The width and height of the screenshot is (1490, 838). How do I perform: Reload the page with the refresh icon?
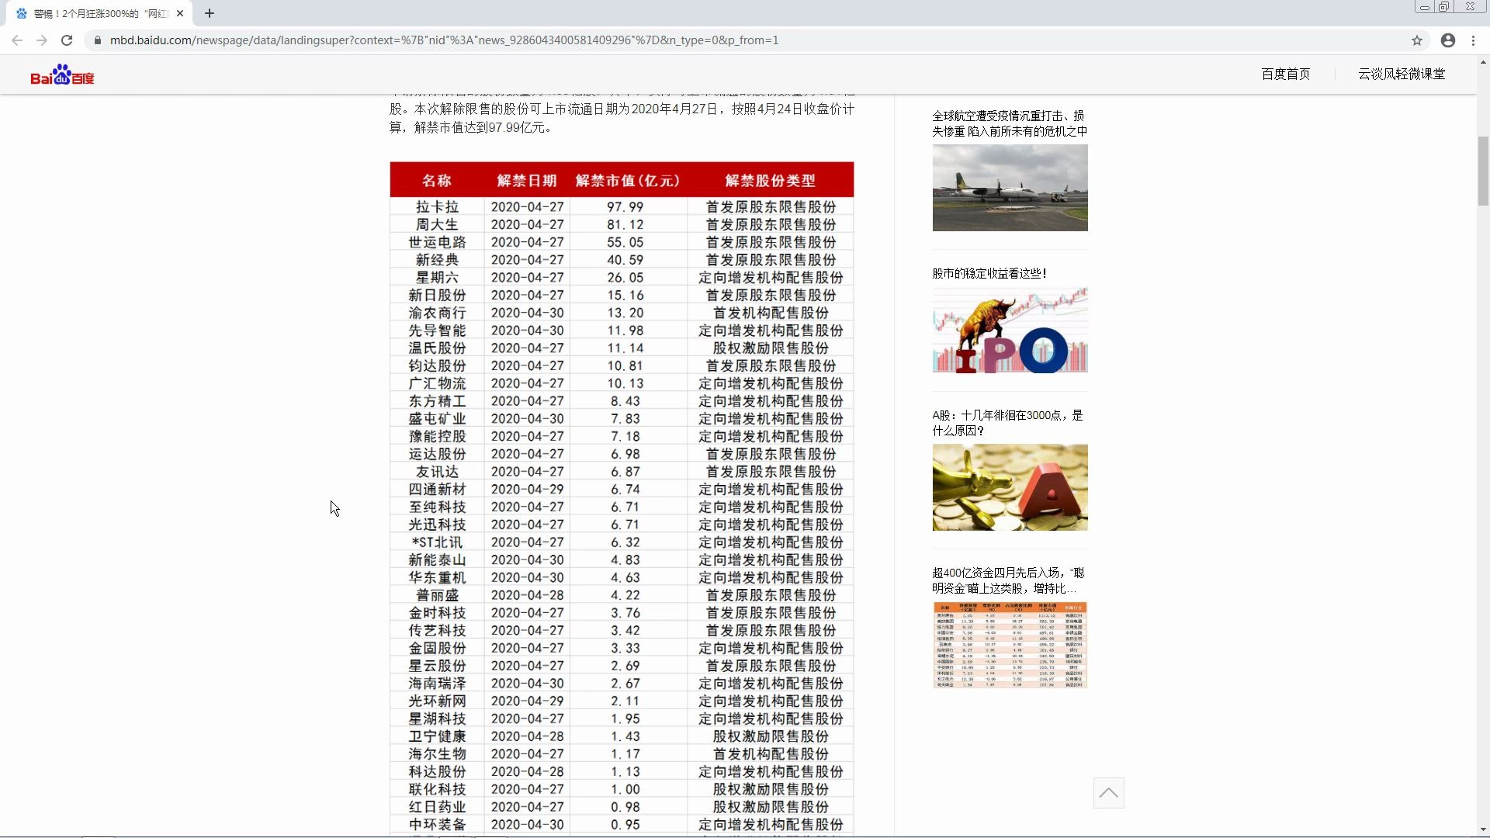(x=67, y=40)
